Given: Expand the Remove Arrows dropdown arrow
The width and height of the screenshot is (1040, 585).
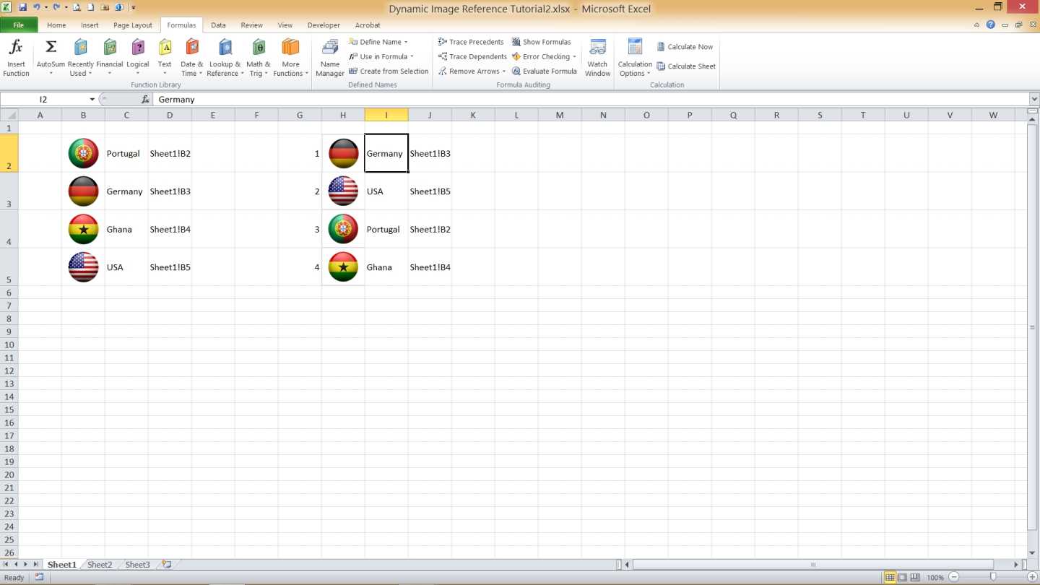Looking at the screenshot, I should (503, 71).
